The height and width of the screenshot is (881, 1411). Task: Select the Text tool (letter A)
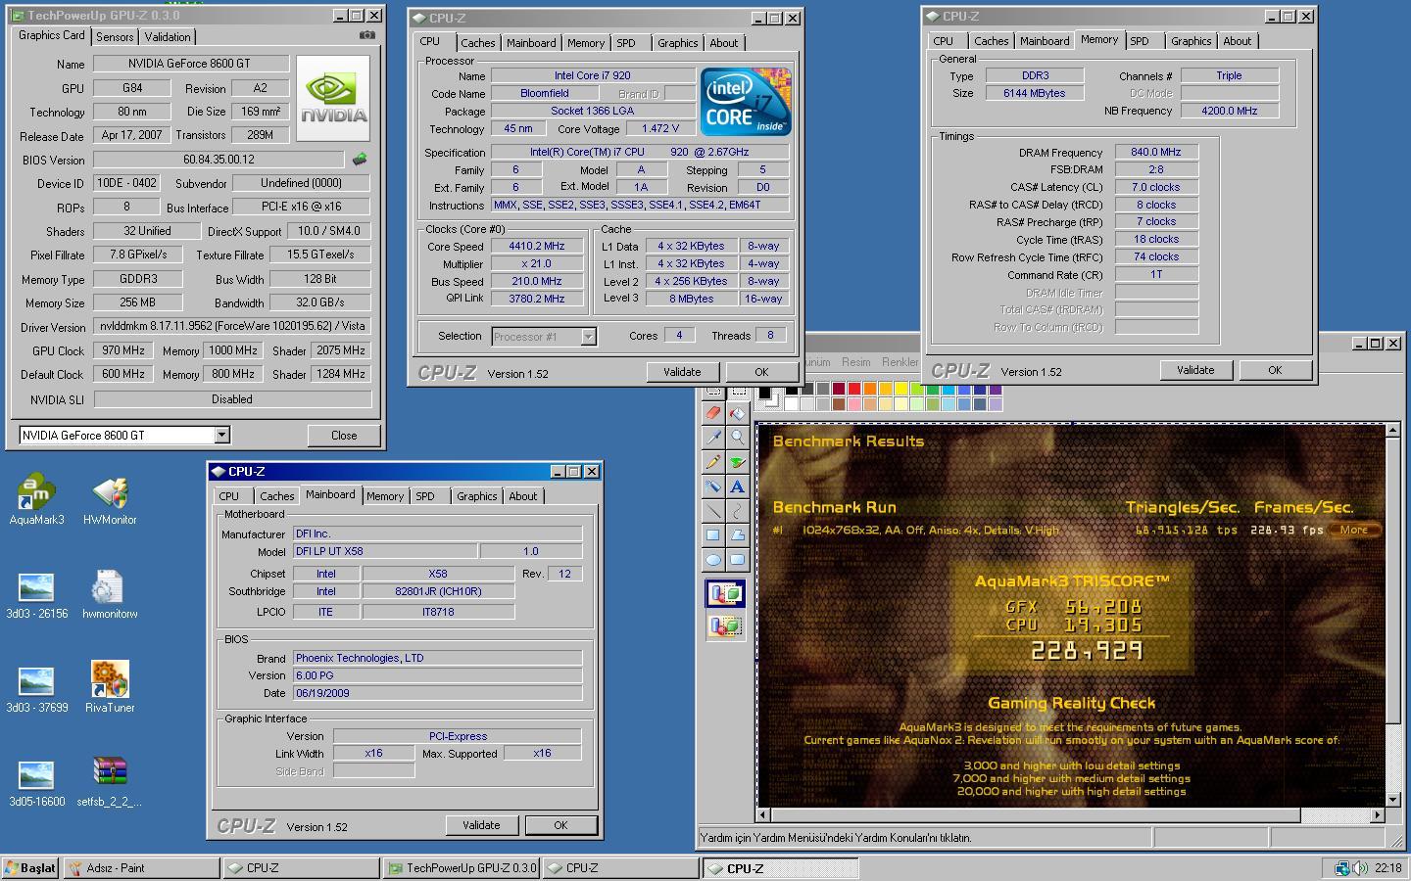737,487
